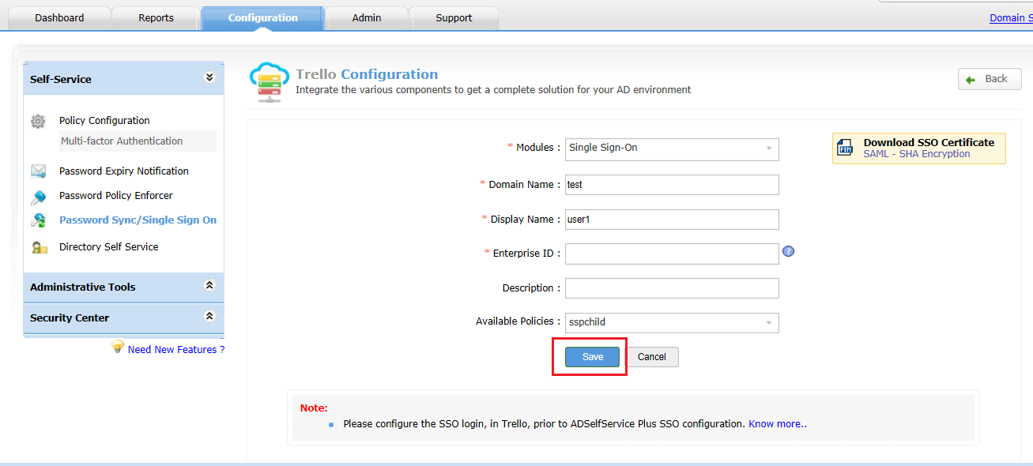This screenshot has width=1033, height=466.
Task: Click the Need New Features link
Action: click(176, 349)
